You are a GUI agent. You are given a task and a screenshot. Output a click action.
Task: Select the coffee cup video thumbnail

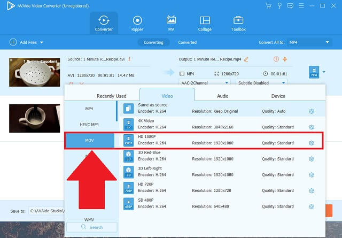click(34, 118)
